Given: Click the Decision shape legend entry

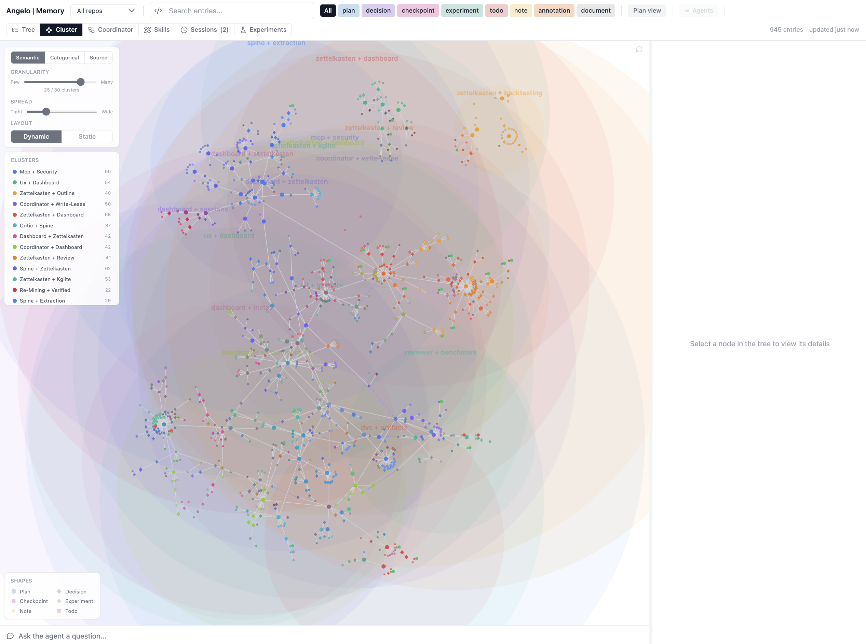Looking at the screenshot, I should 71,591.
